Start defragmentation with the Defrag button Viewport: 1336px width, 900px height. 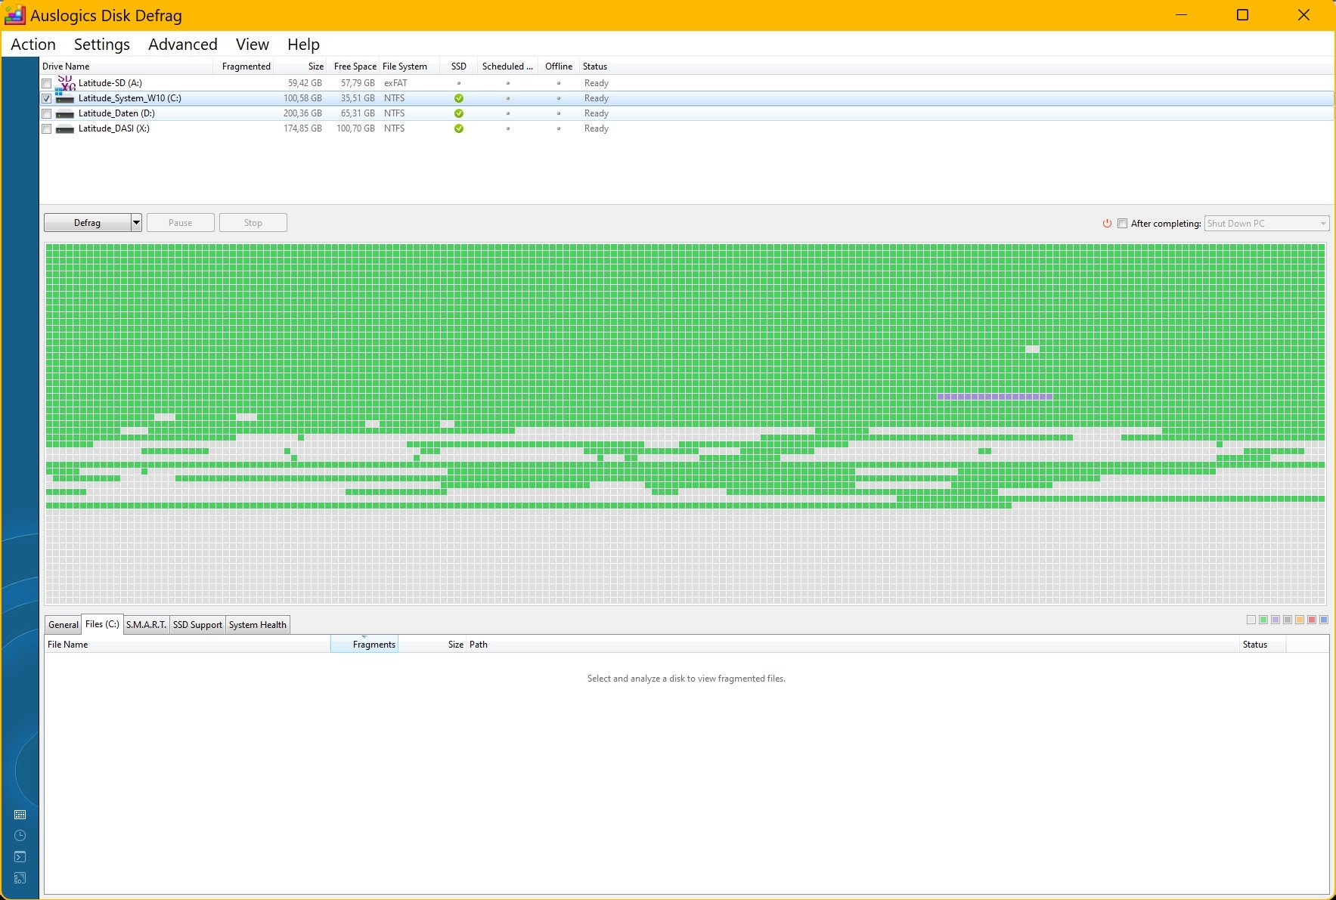pyautogui.click(x=88, y=223)
